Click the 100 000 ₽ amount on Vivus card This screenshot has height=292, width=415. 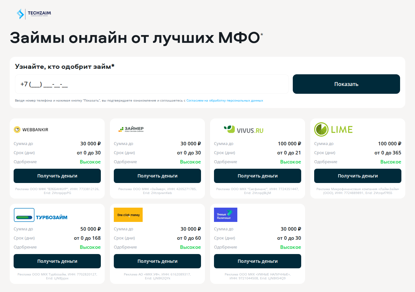pyautogui.click(x=290, y=144)
